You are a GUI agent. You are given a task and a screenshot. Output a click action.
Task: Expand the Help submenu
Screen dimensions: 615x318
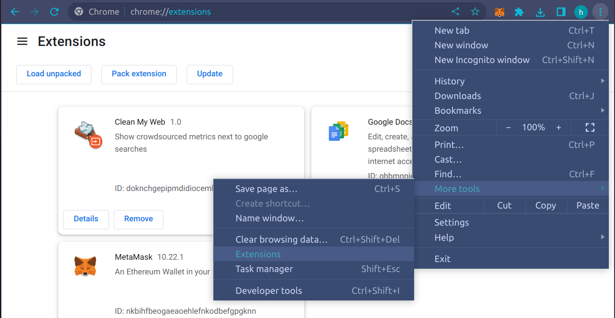coord(510,237)
